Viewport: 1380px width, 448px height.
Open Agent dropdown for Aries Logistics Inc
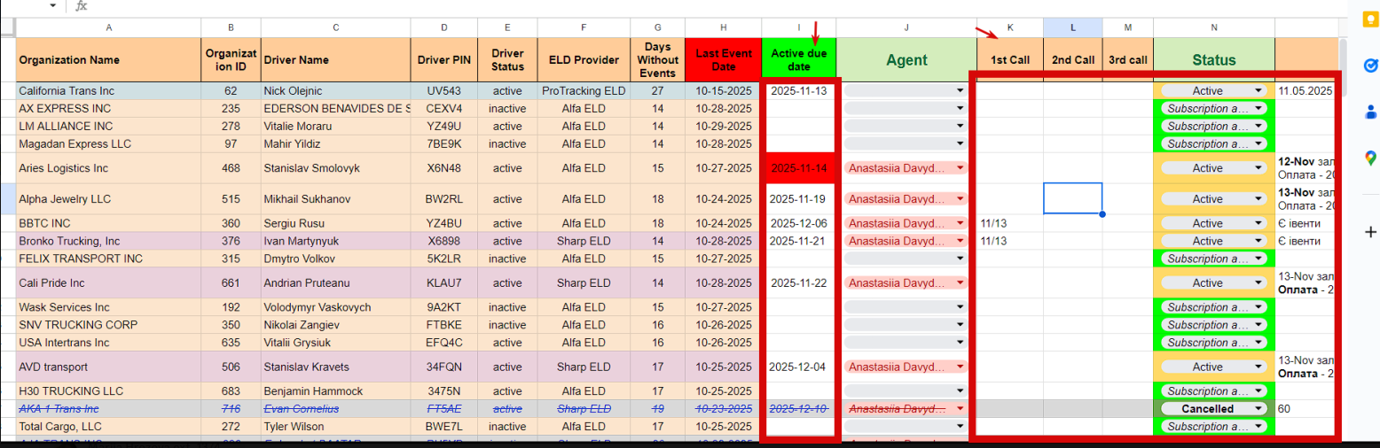click(960, 168)
